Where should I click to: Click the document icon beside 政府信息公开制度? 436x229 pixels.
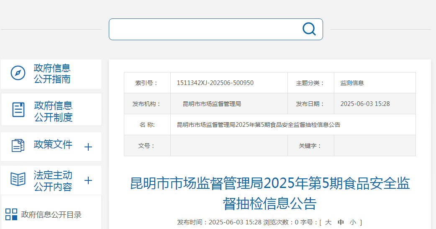click(18, 110)
